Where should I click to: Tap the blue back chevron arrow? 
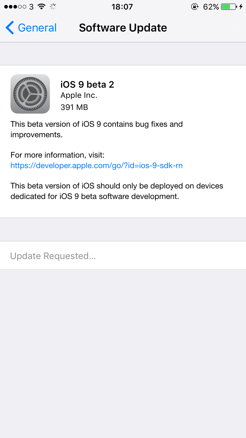click(10, 28)
